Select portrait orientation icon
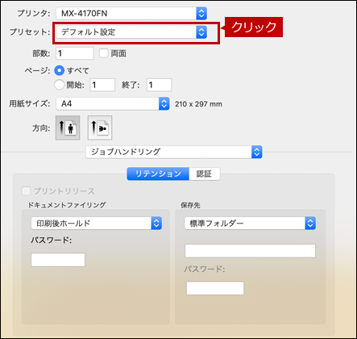Screen dimensions: 357x339 pyautogui.click(x=68, y=128)
